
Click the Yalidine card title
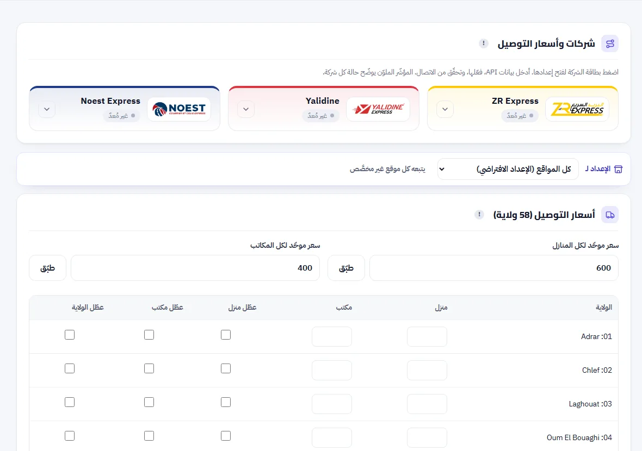click(322, 101)
